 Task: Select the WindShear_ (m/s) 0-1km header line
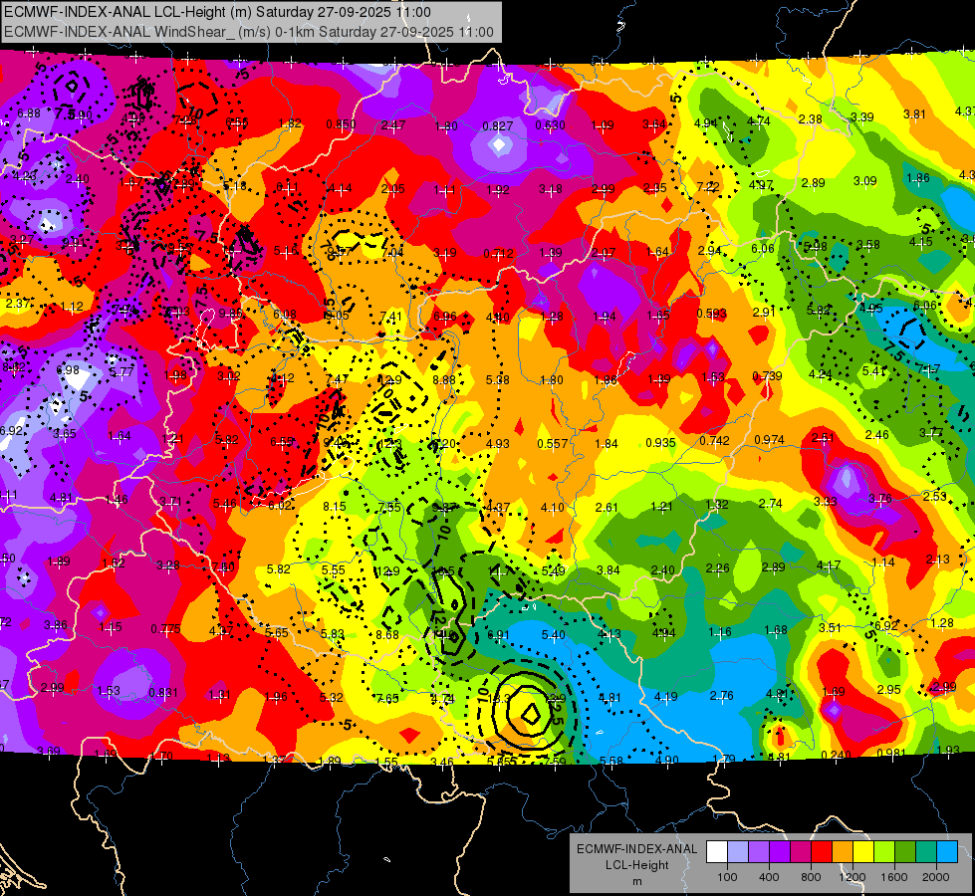[x=249, y=32]
